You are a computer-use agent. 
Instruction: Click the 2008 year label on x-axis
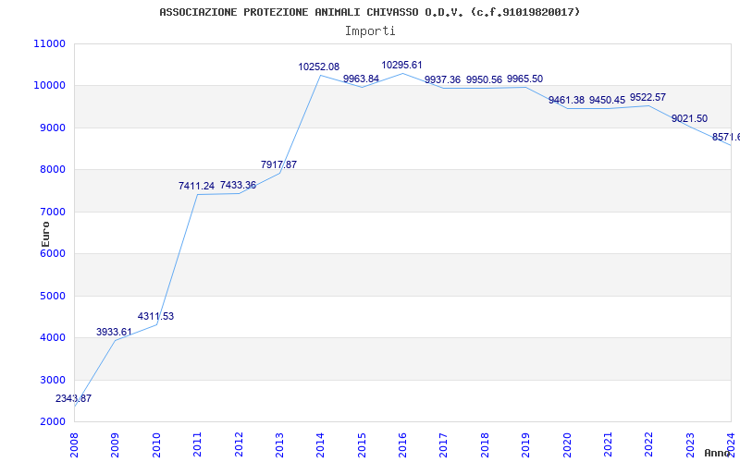click(x=74, y=444)
